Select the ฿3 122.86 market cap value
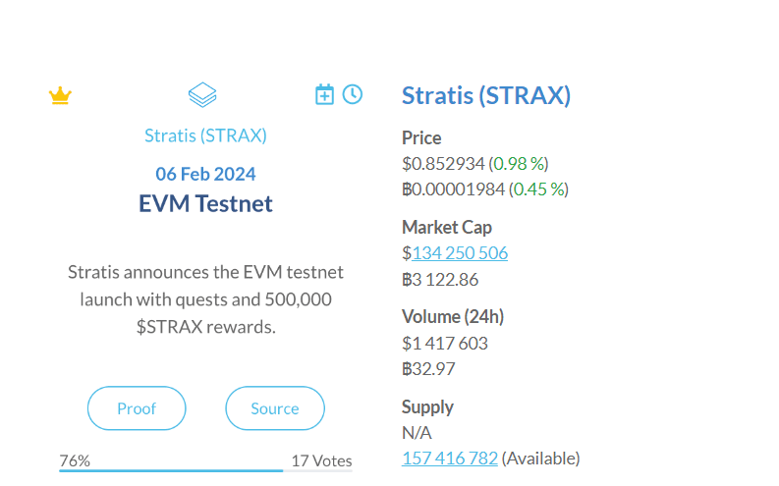779x486 pixels. pos(440,280)
